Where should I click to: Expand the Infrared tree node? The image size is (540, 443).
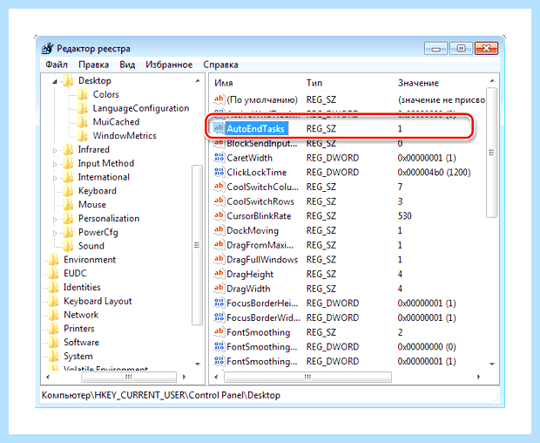55,150
